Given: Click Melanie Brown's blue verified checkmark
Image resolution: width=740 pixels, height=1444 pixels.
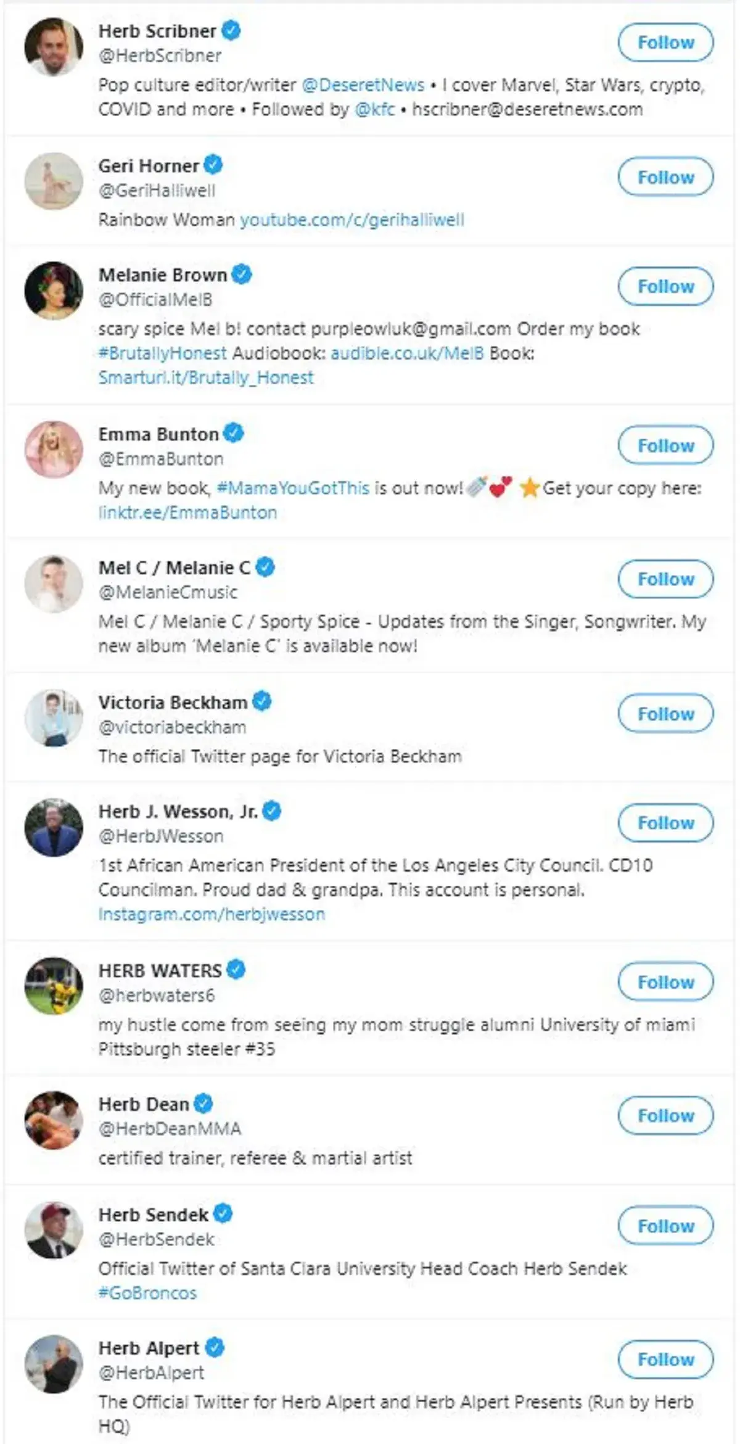Looking at the screenshot, I should (242, 274).
